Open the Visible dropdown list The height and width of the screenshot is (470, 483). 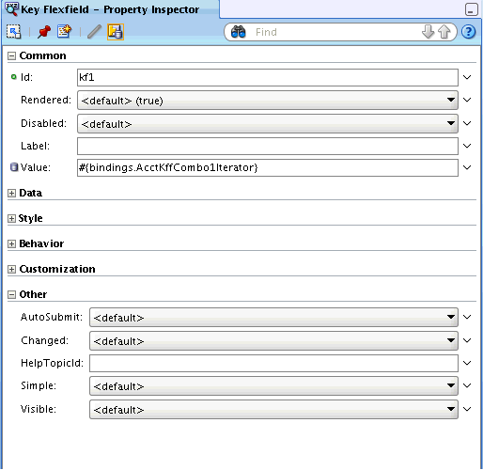pyautogui.click(x=273, y=410)
